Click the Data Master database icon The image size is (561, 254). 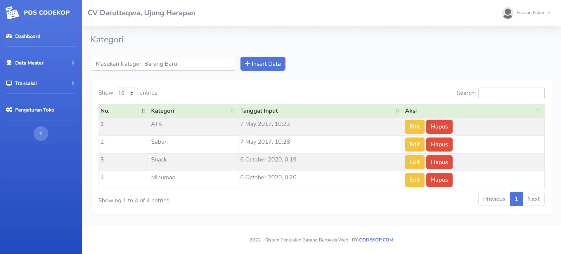click(9, 63)
